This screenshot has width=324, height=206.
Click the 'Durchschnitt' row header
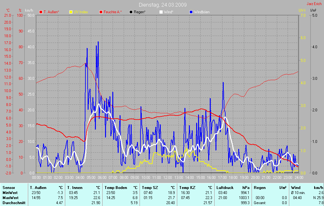(x=14, y=203)
